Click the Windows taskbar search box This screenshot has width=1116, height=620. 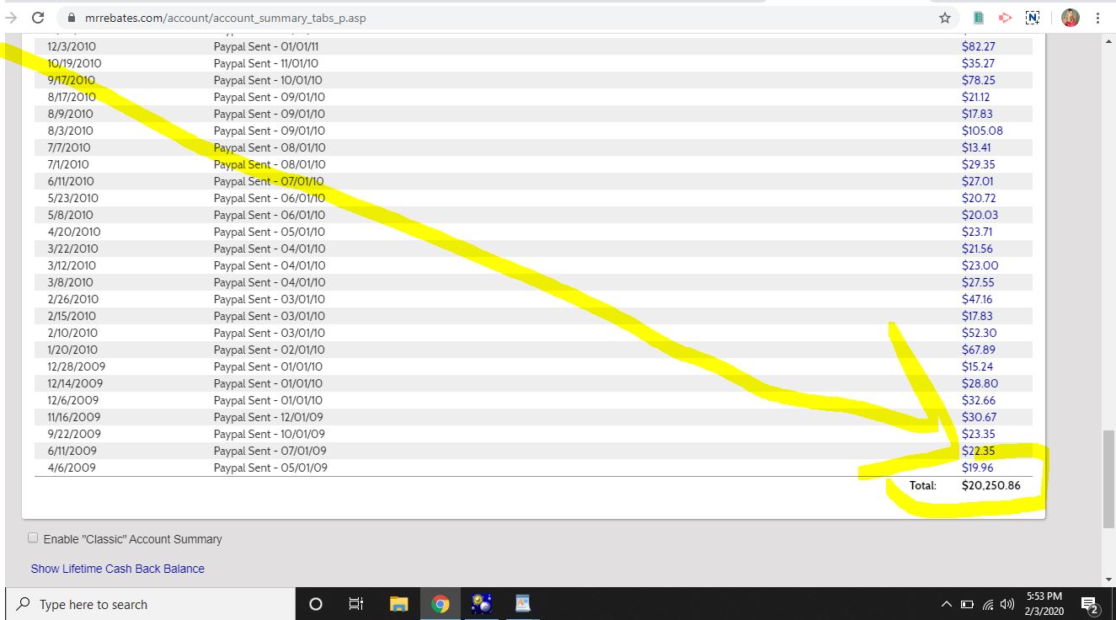(x=152, y=604)
